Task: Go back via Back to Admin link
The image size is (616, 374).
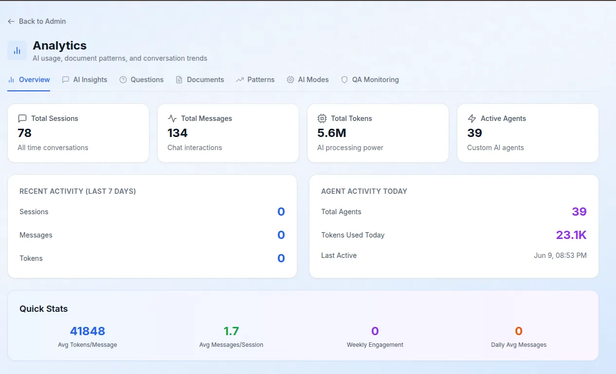Action: pyautogui.click(x=37, y=21)
